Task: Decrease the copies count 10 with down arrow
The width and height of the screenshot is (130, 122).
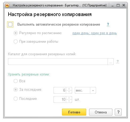Action: pyautogui.click(x=69, y=101)
